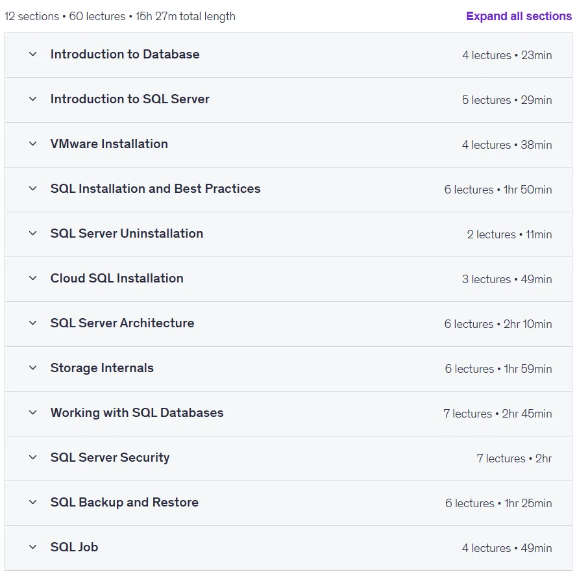Expand Introduction to SQL Server chevron

tap(32, 99)
